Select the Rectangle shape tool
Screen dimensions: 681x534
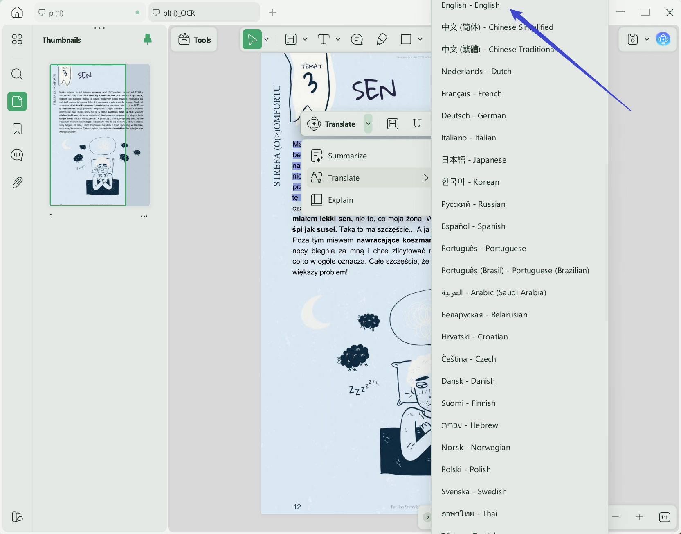406,39
